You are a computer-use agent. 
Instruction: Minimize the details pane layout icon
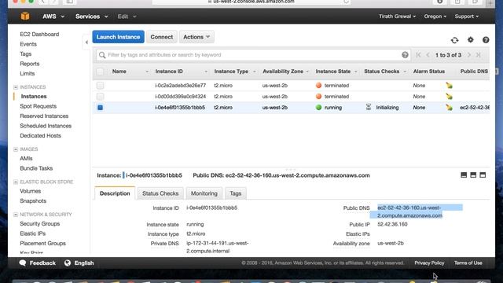click(x=464, y=175)
